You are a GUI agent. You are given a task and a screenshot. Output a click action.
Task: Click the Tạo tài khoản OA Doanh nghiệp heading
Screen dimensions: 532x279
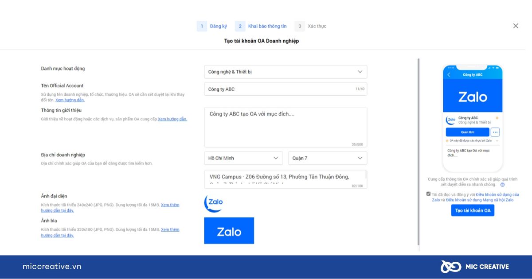click(262, 41)
